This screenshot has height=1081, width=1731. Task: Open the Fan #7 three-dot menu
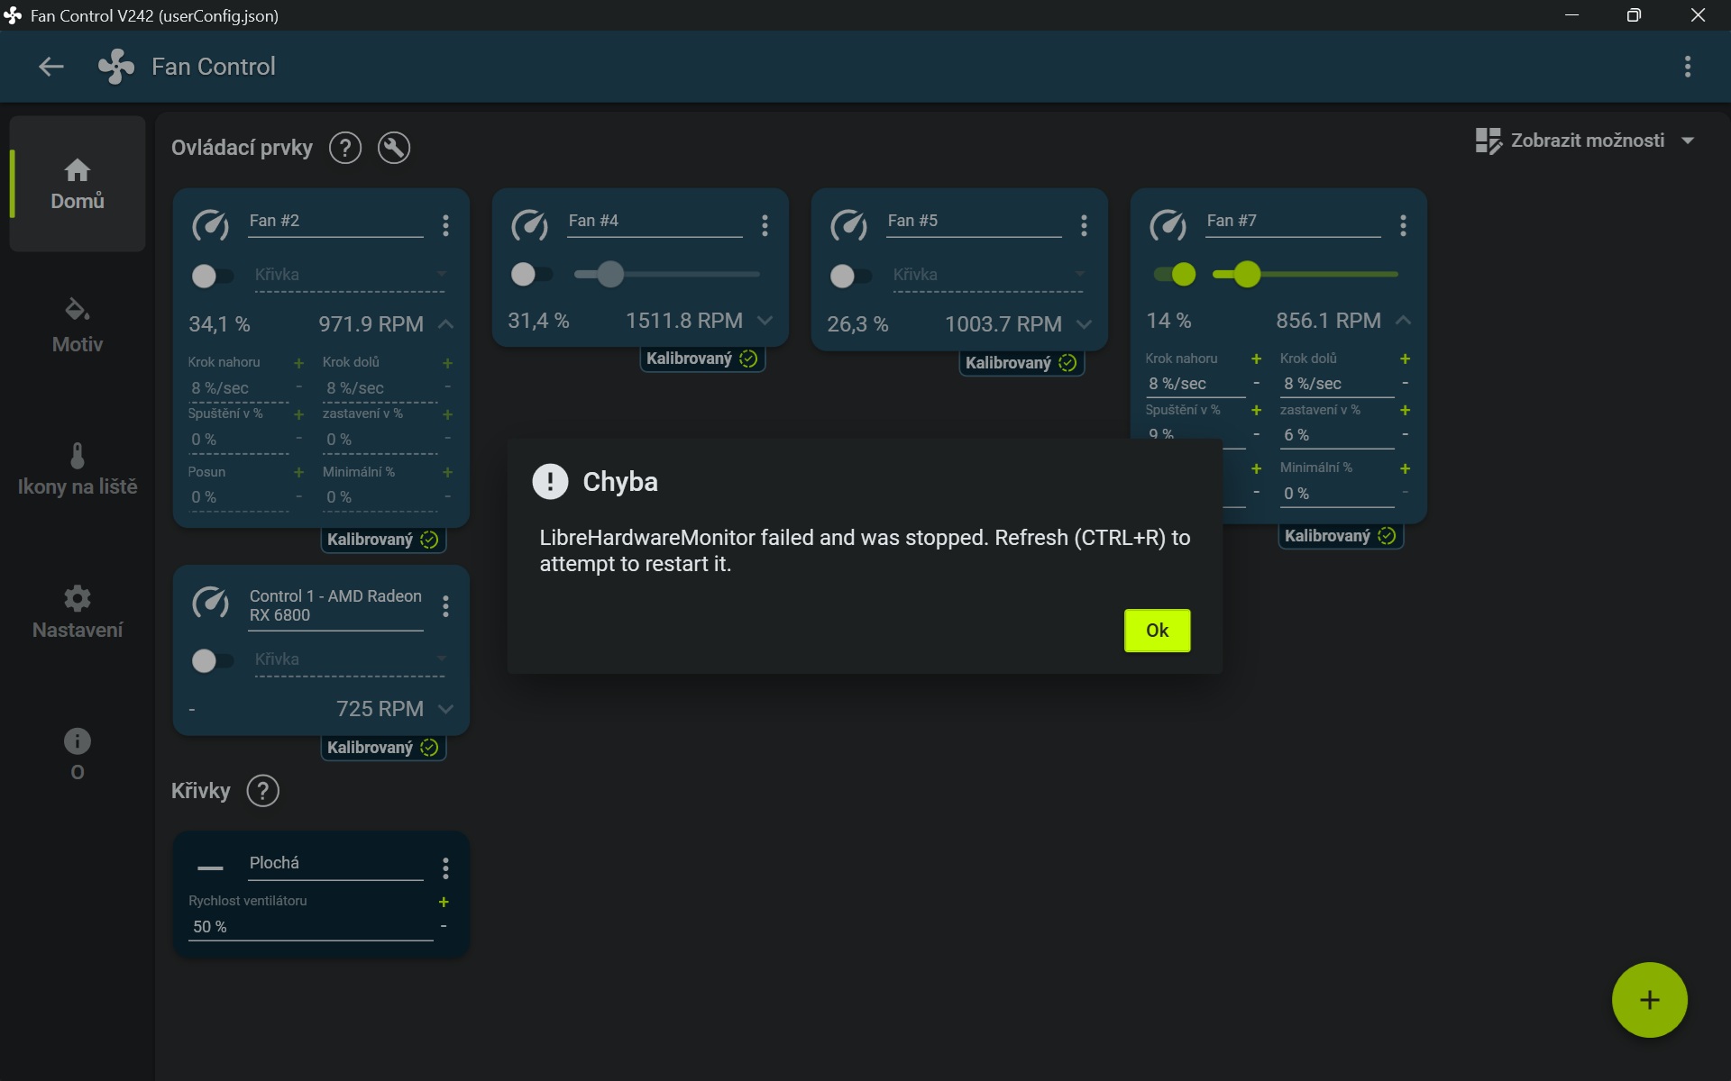(1403, 225)
